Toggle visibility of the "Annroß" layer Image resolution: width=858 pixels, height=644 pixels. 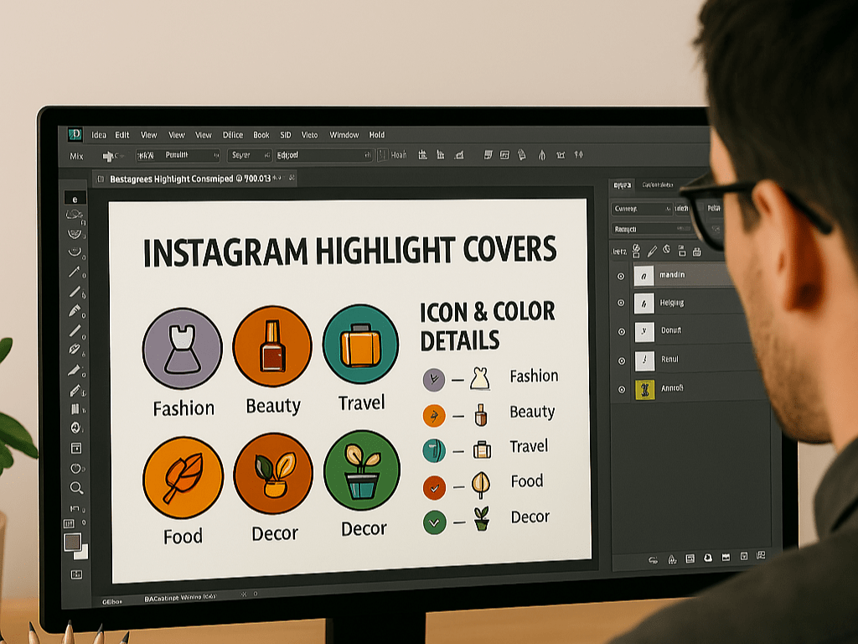tap(621, 389)
